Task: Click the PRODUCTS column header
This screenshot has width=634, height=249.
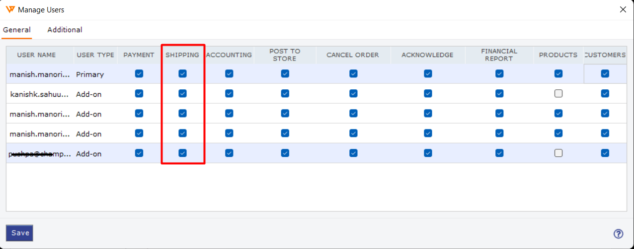Action: [x=558, y=55]
